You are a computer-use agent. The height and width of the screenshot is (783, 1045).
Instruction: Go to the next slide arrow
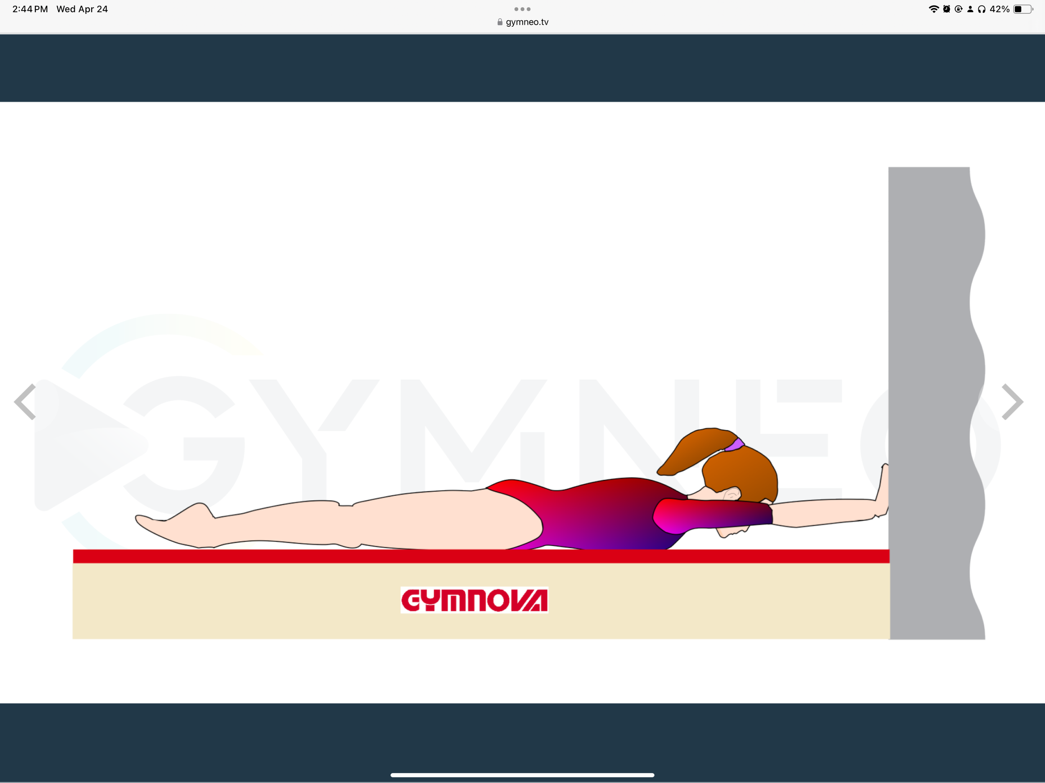[1012, 402]
